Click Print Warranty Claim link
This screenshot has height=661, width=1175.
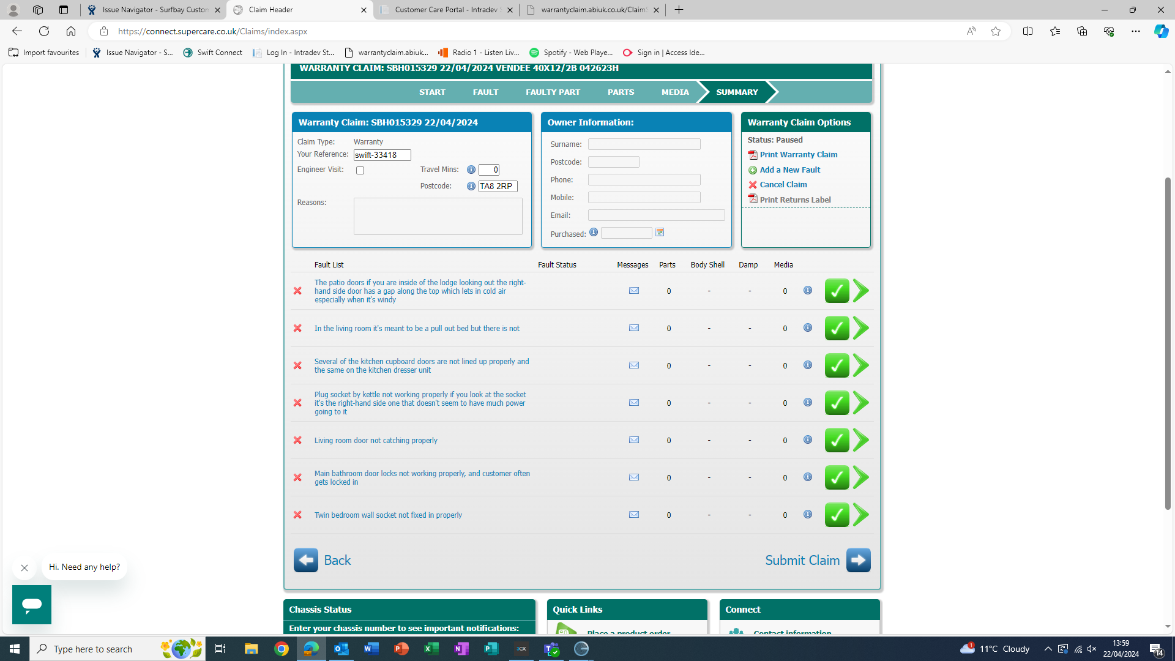(798, 155)
